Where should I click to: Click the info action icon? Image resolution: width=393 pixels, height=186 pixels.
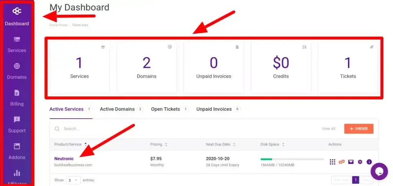pos(369,162)
